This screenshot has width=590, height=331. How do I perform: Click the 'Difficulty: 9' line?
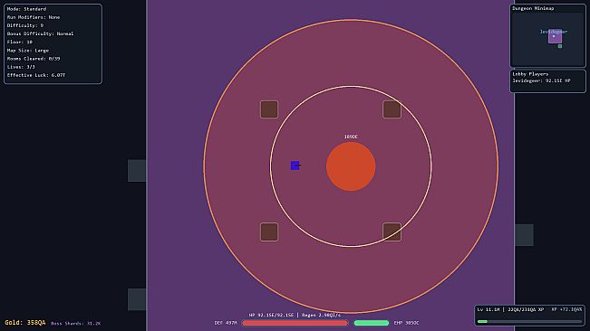click(25, 25)
